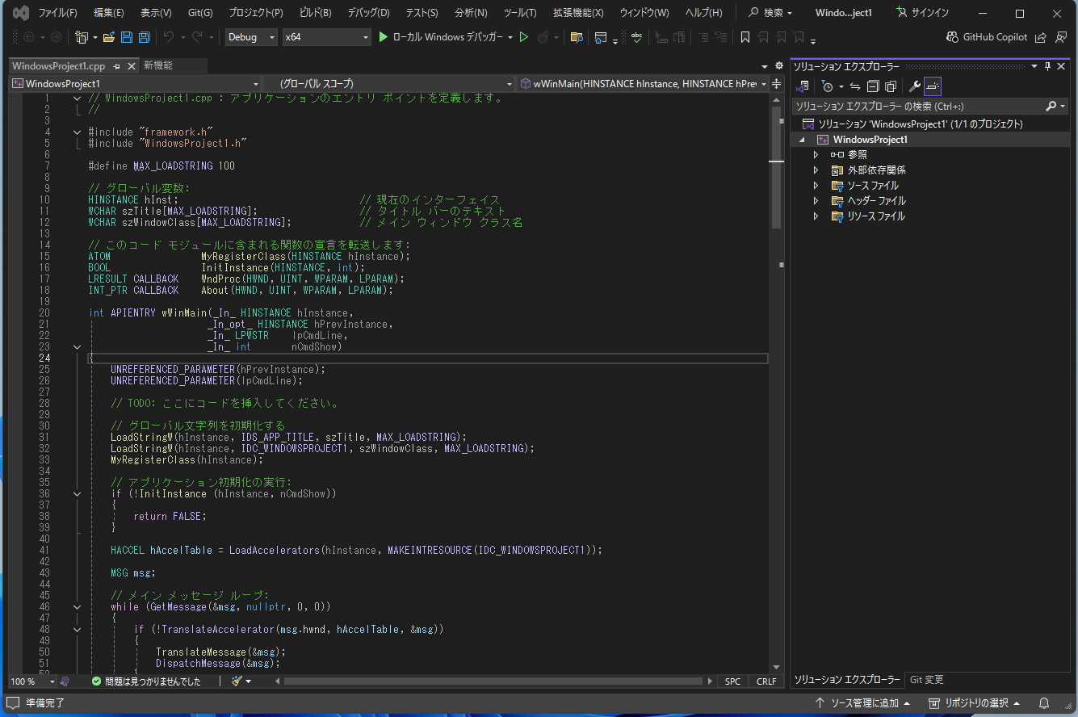Screen dimensions: 1078x717
Task: Click the New Project toolbar icon
Action: [81, 37]
